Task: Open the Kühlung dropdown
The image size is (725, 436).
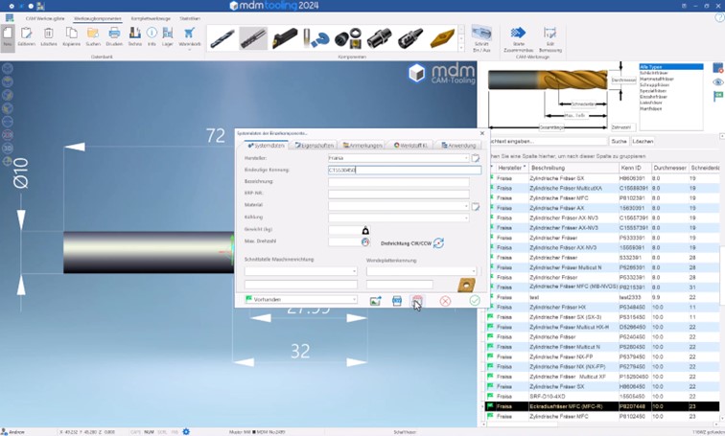Action: point(466,218)
